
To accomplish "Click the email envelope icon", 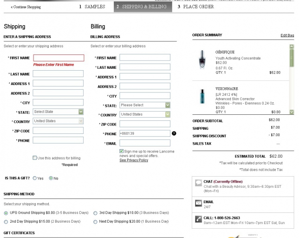I will 199,203.
